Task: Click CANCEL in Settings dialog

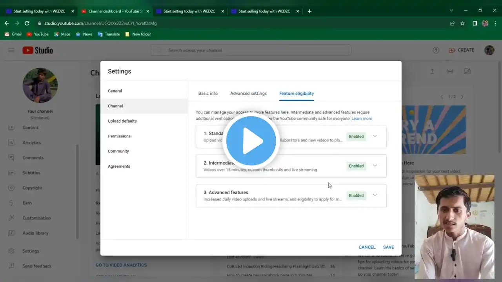Action: point(367,247)
